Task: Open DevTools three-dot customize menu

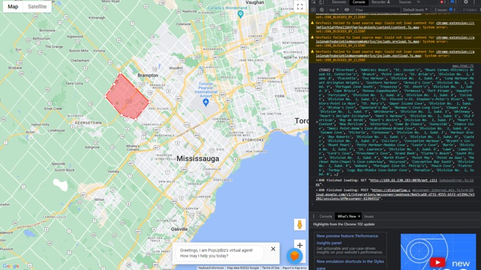Action: click(474, 2)
